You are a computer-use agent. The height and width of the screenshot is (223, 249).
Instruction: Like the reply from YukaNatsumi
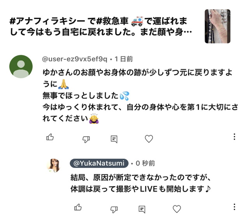[78, 208]
